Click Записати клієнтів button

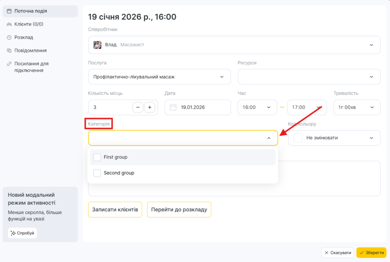(x=115, y=209)
